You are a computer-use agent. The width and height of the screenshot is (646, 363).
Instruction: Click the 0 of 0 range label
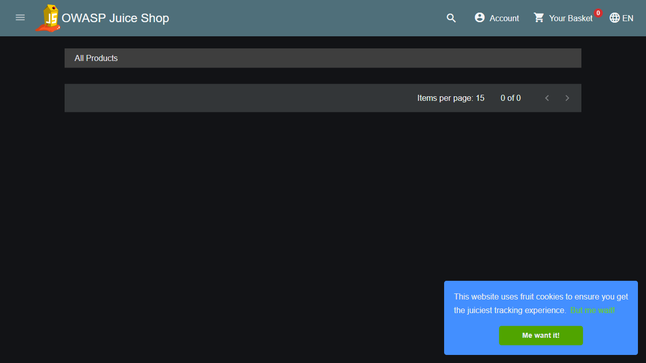tap(511, 98)
